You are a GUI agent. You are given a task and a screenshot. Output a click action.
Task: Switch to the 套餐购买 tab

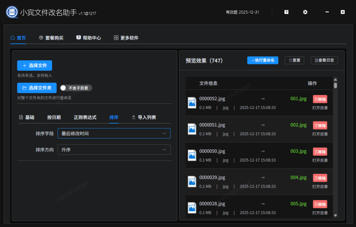51,38
